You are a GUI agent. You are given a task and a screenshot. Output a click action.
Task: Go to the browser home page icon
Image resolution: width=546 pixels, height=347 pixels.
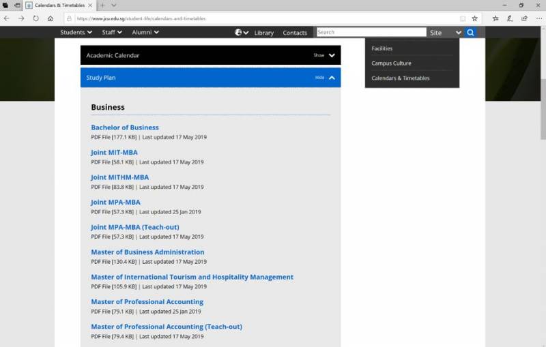click(51, 18)
